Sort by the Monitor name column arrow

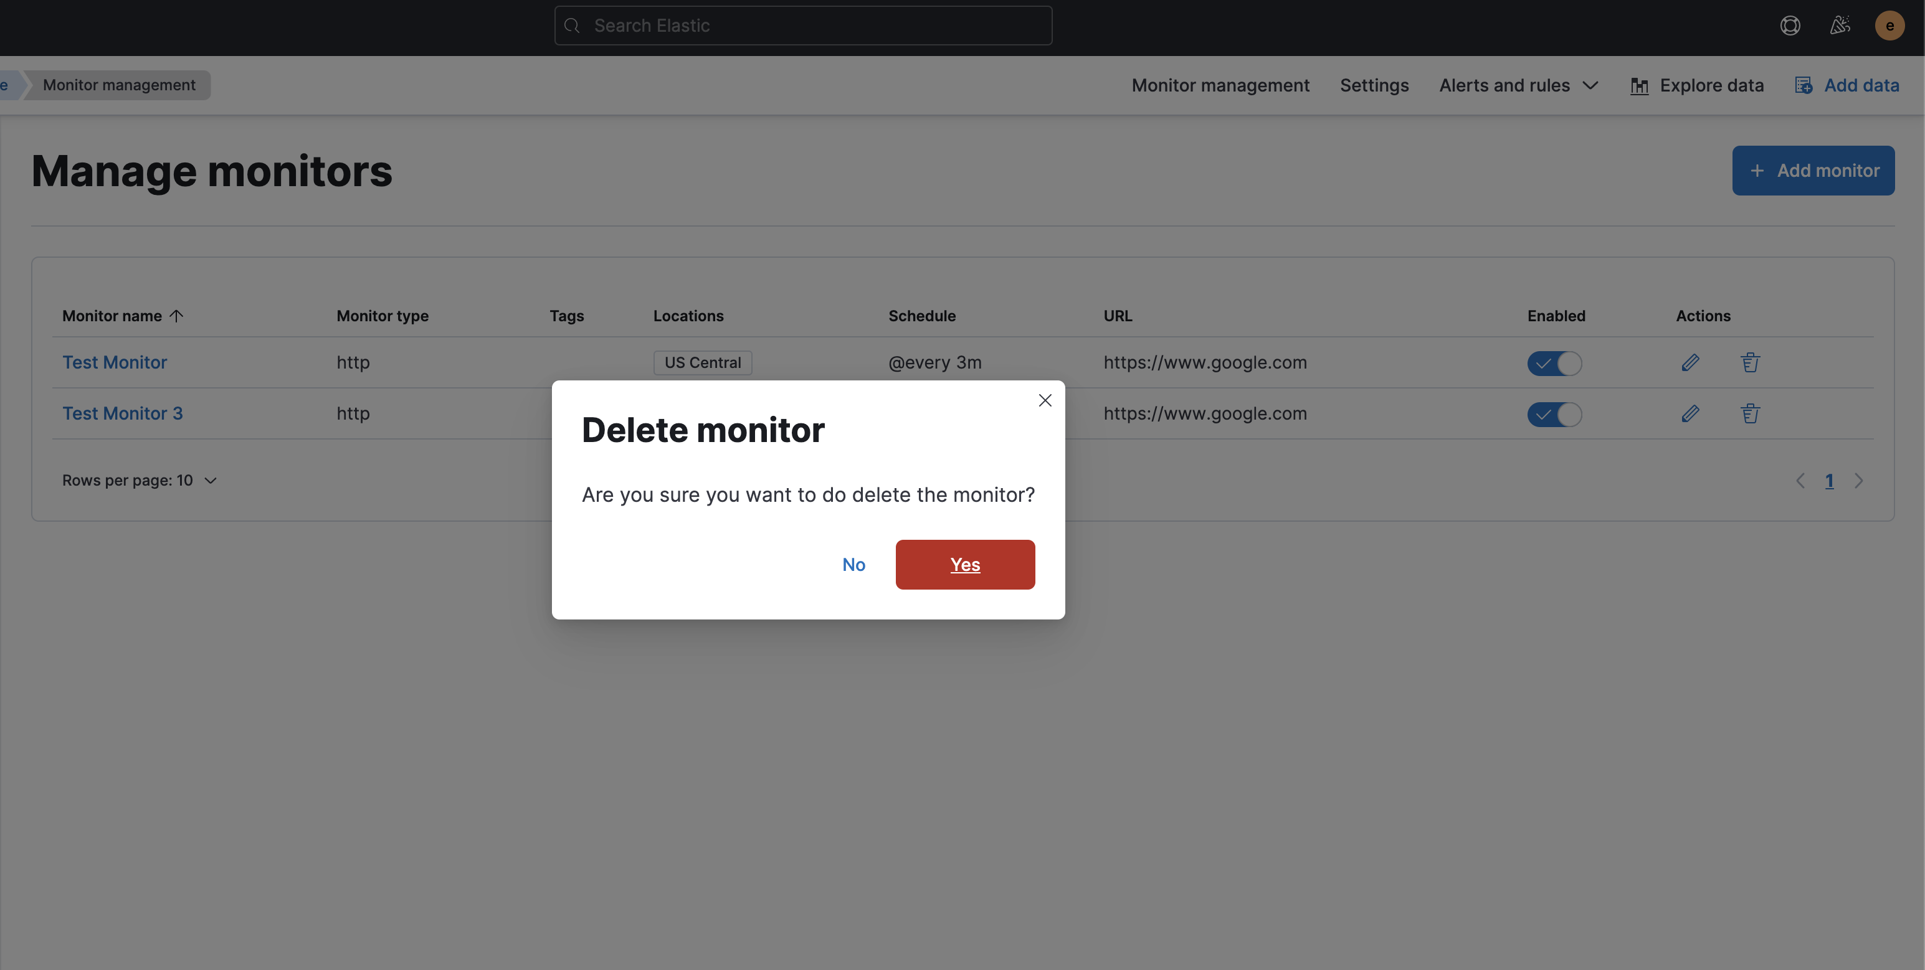[176, 316]
